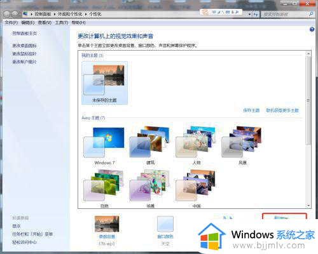Select the 未保存的主题 theme

[104, 83]
